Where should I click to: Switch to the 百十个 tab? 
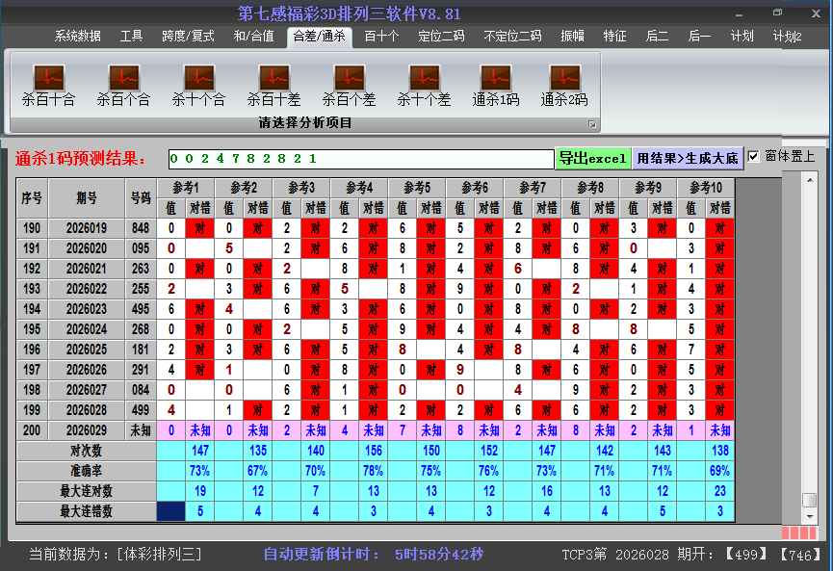pyautogui.click(x=383, y=37)
